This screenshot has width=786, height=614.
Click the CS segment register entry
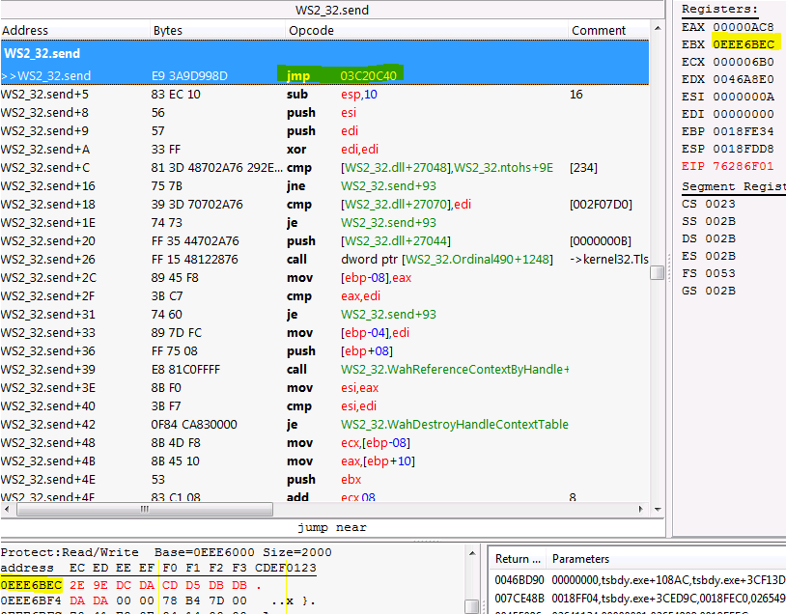pos(710,204)
